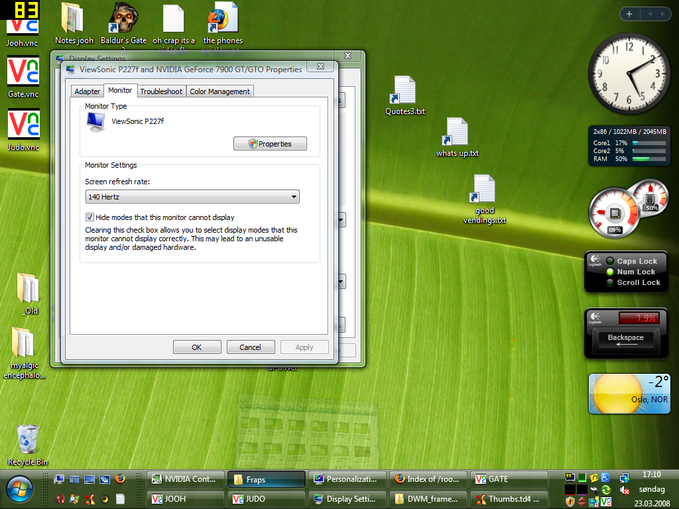
Task: Close the ViewSonic P227f properties dialog
Action: 320,66
